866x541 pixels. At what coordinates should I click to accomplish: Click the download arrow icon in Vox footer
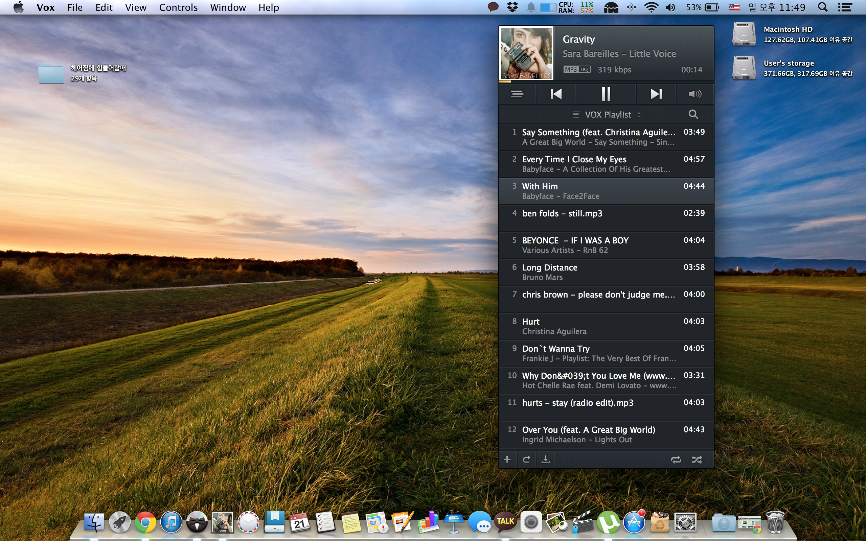545,460
